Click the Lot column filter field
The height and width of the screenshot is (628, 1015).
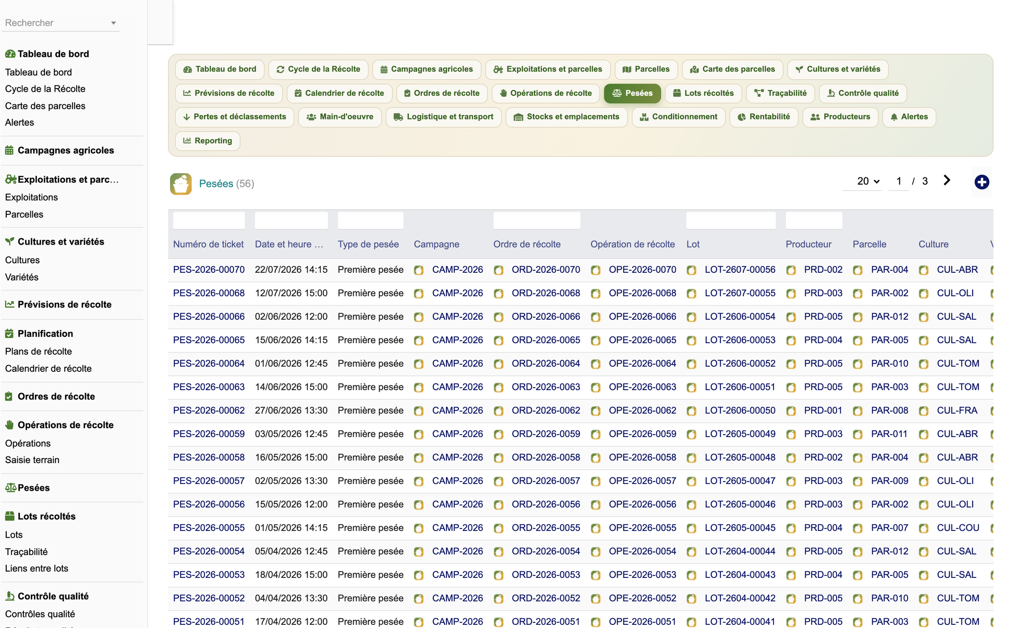pos(731,220)
